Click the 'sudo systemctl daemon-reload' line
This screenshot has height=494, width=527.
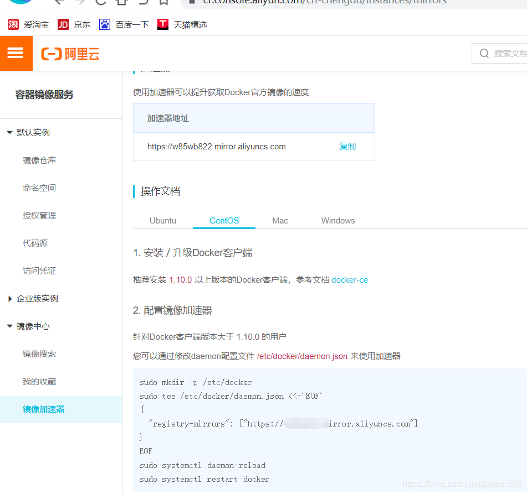tap(203, 465)
